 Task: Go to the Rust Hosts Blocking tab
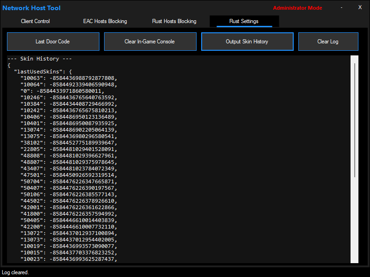(x=174, y=21)
